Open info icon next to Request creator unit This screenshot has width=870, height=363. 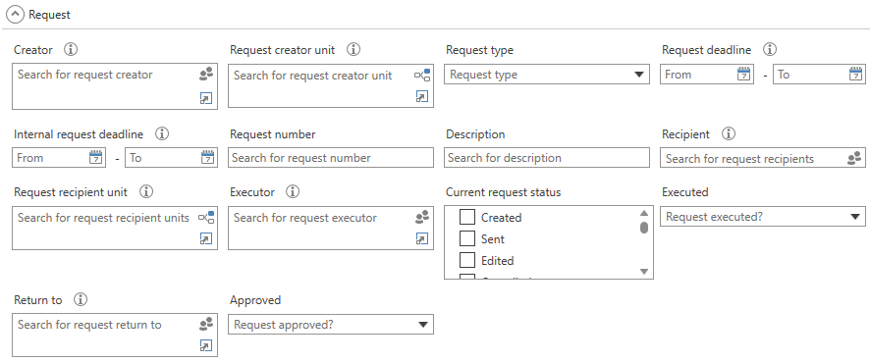tap(353, 49)
